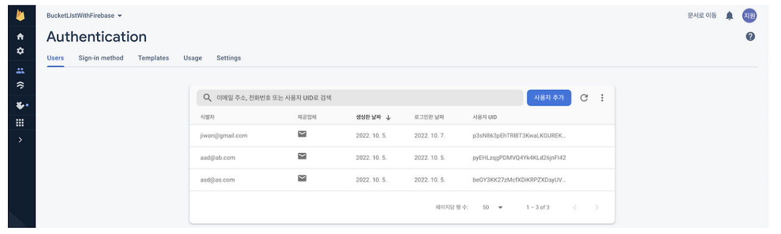Click email provider icon for jiwon@gmail.com

(x=302, y=135)
